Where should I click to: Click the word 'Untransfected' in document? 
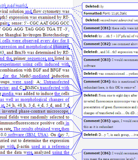pos(56,82)
